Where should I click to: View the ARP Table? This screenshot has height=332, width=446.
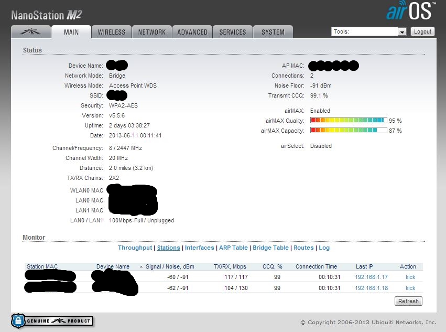point(233,248)
